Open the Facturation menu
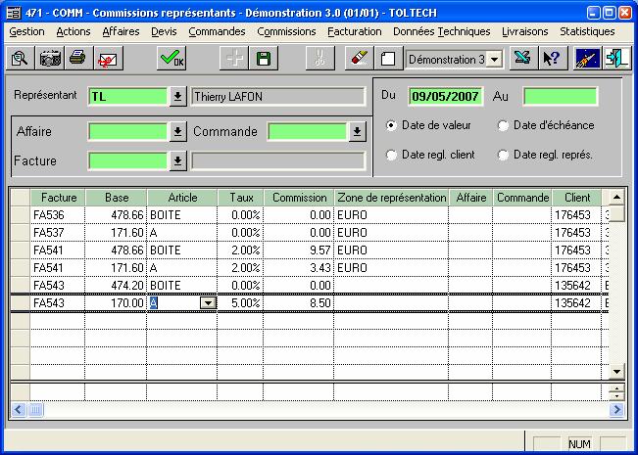The height and width of the screenshot is (455, 638). click(355, 31)
